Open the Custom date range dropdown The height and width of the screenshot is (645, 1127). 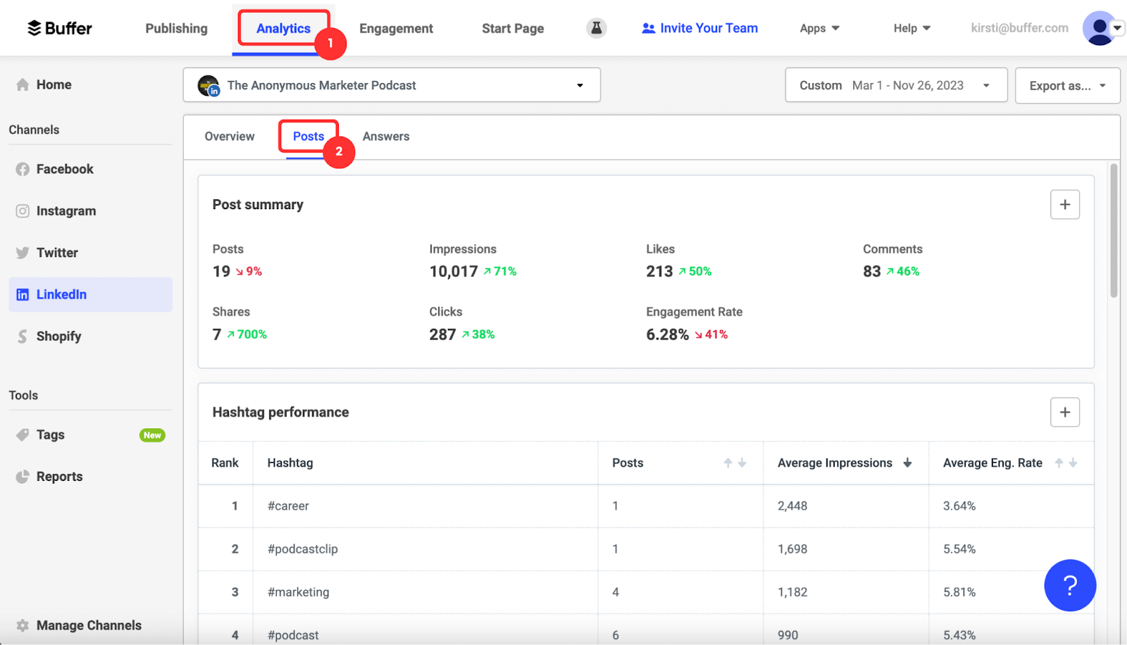click(x=896, y=85)
